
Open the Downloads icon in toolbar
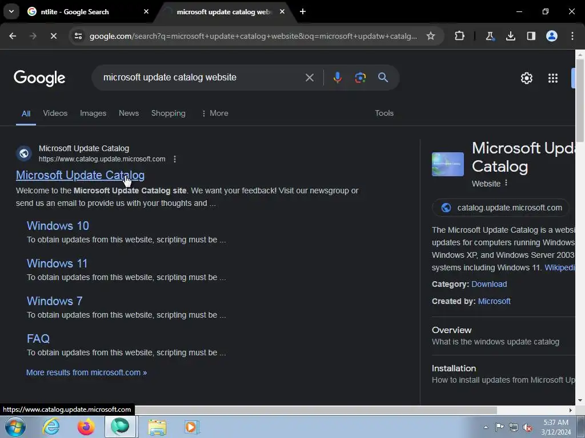click(510, 36)
